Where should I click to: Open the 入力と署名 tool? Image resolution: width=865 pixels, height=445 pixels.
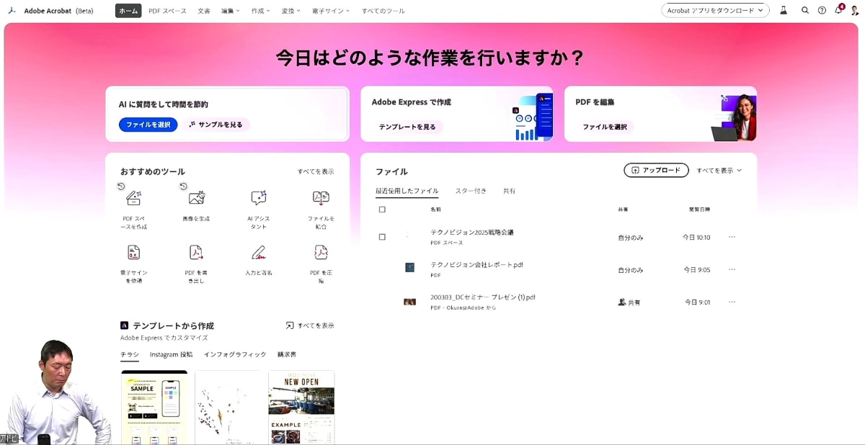(258, 260)
